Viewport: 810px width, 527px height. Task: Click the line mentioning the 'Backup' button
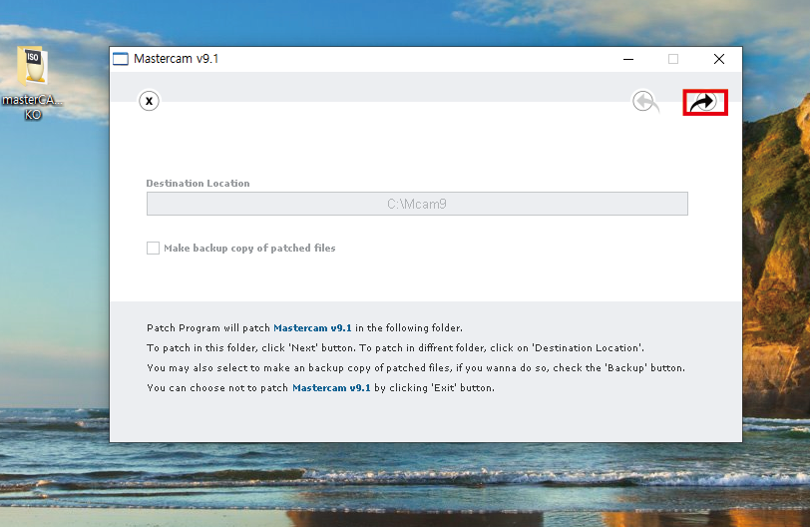(416, 368)
